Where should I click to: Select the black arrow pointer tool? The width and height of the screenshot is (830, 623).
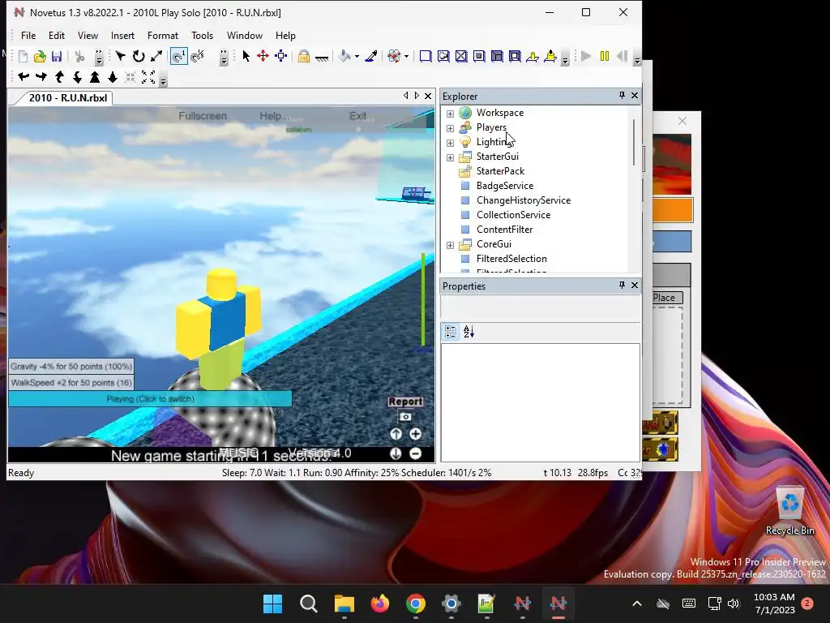click(x=246, y=56)
